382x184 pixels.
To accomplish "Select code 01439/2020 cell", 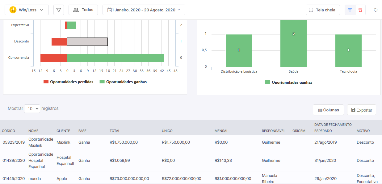I will 14,161.
